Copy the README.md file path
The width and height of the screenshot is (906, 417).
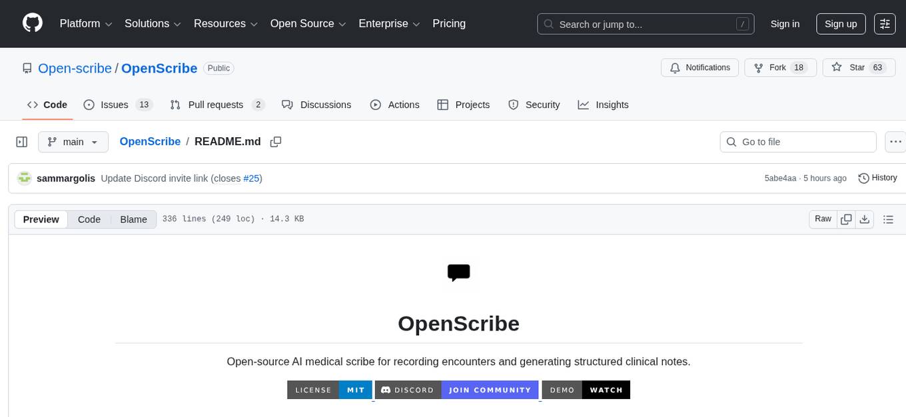(276, 141)
